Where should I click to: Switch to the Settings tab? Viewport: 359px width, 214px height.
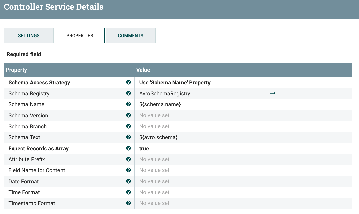(29, 35)
